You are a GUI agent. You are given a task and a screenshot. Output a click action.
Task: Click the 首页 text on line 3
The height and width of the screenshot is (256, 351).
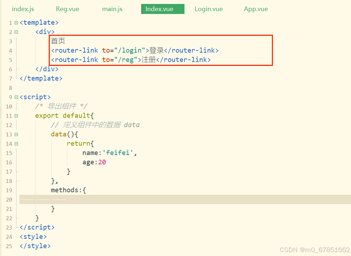click(58, 41)
